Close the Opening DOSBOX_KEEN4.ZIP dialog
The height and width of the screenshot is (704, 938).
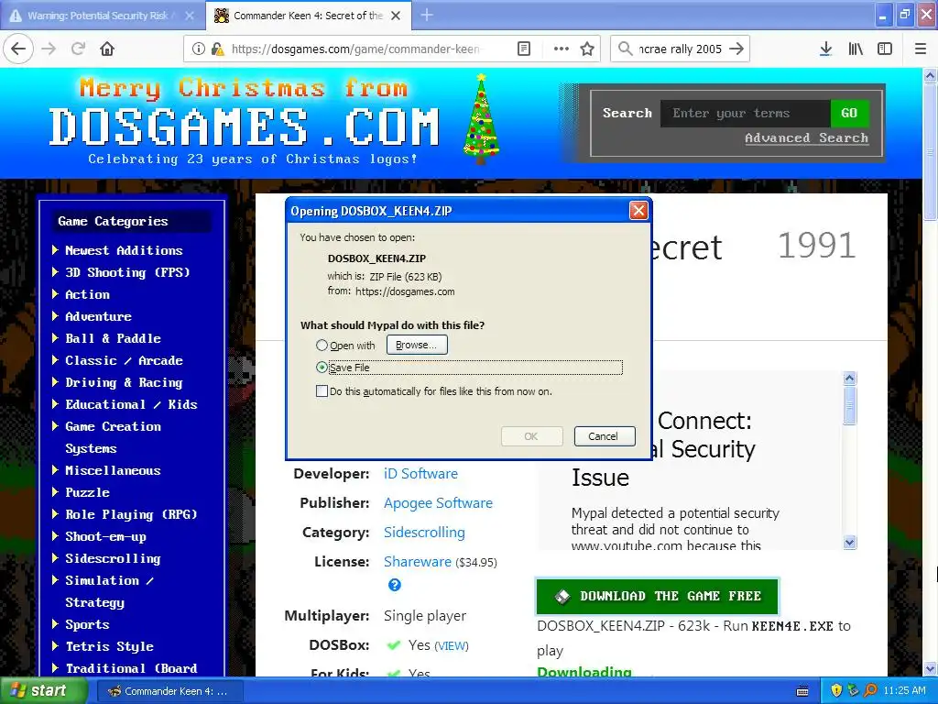tap(638, 210)
